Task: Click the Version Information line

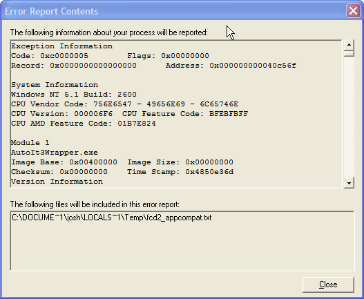Action: pyautogui.click(x=57, y=182)
